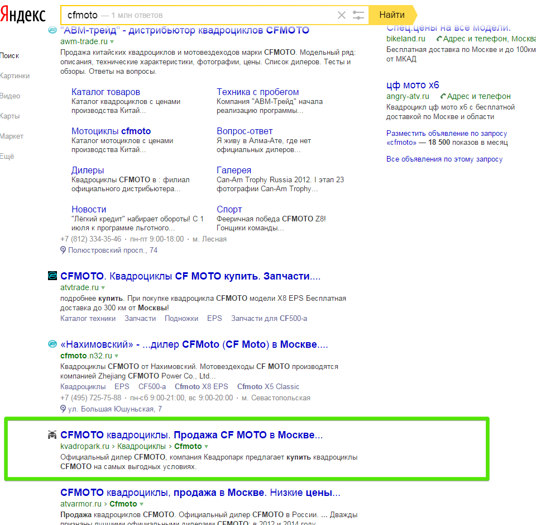
Task: Open Спорт sitelink
Action: click(x=229, y=209)
